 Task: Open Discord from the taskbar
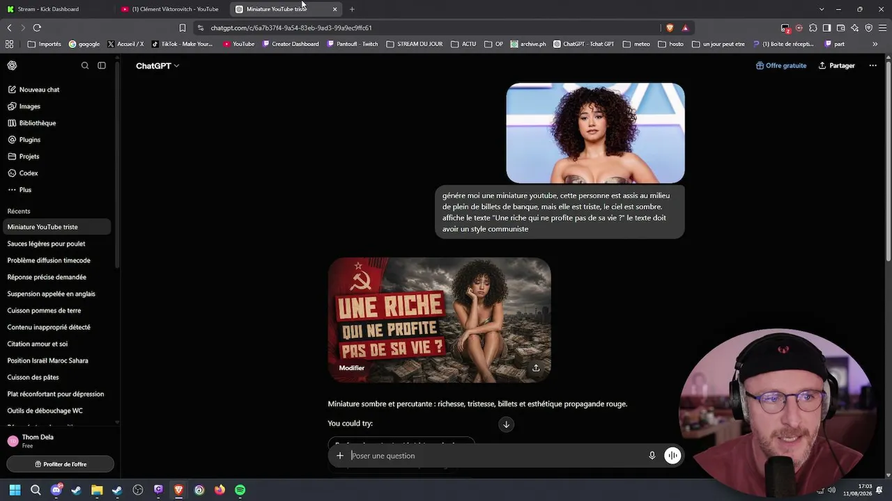point(56,490)
